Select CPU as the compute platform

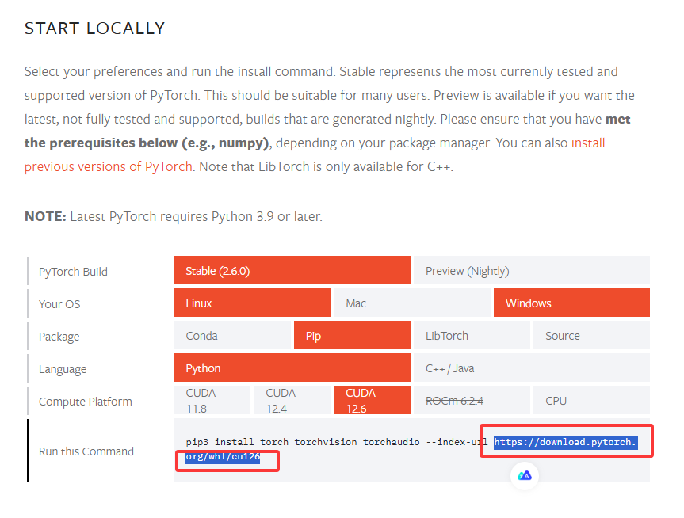(590, 399)
